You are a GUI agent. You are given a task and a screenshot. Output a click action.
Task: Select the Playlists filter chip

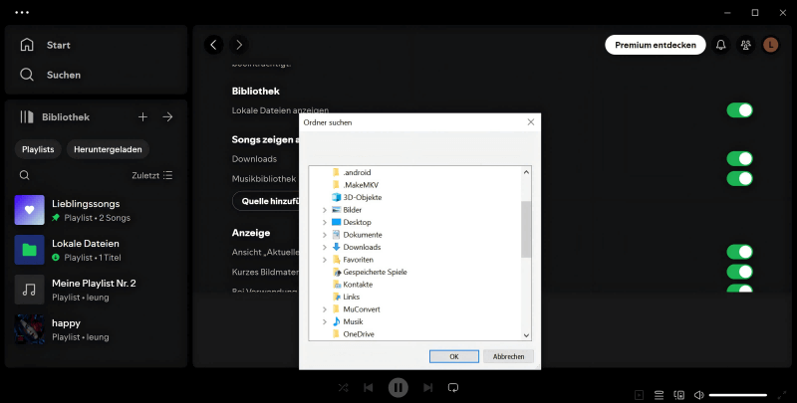(x=38, y=149)
